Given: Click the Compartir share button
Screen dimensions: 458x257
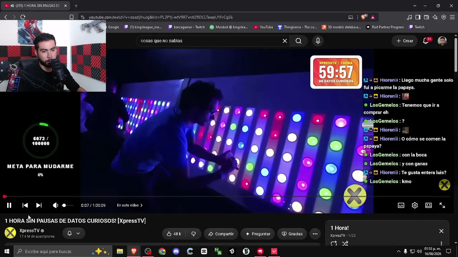Looking at the screenshot, I should point(221,234).
